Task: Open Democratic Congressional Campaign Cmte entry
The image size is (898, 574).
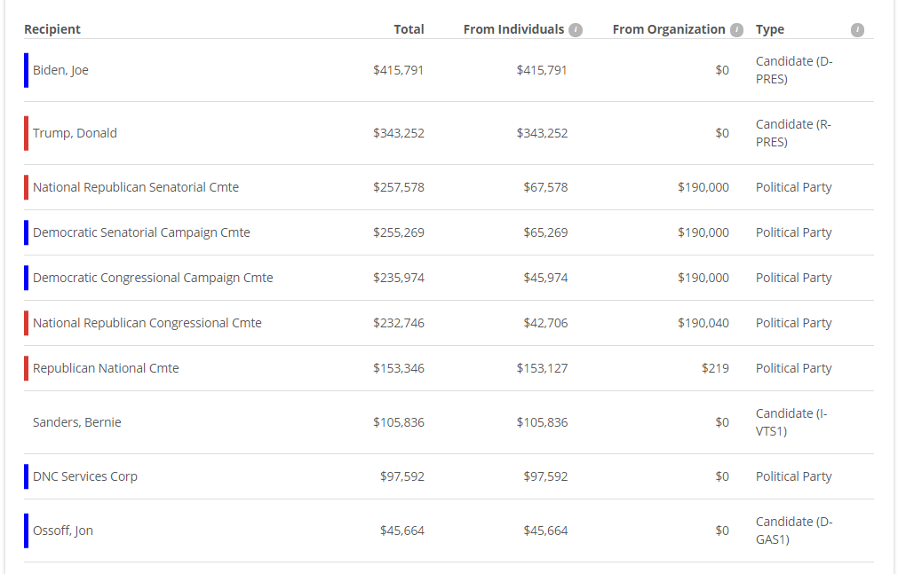Action: coord(153,278)
